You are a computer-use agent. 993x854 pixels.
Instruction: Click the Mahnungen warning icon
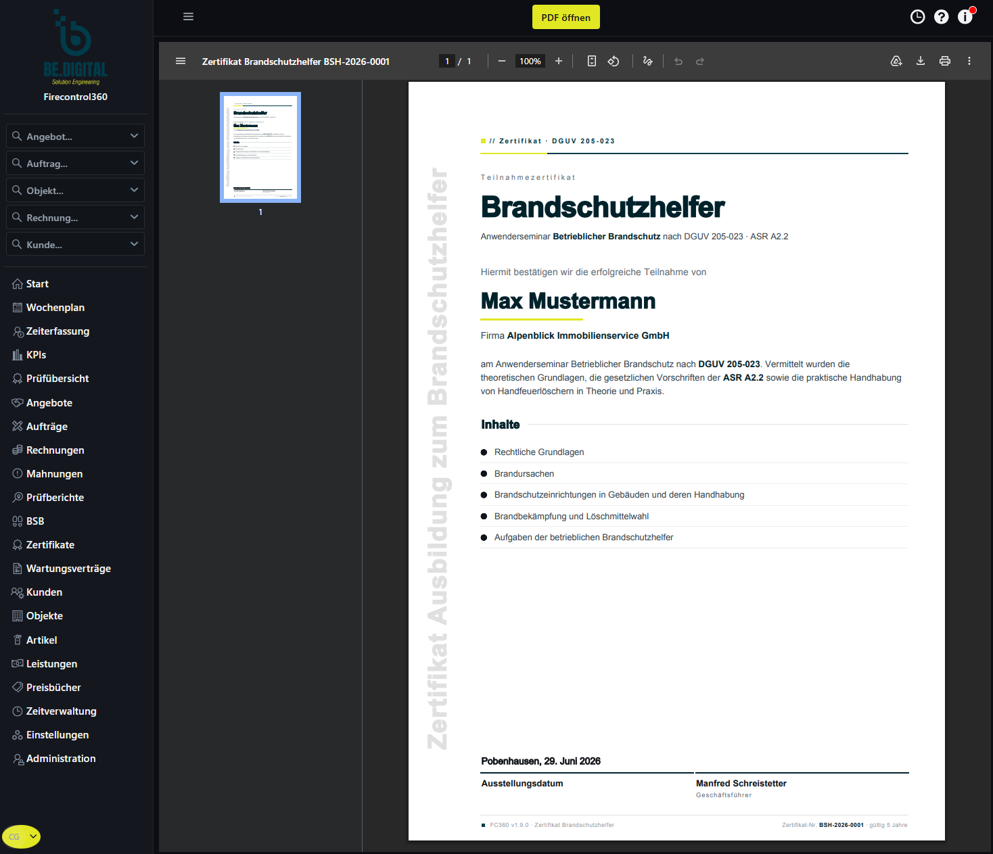coord(18,473)
